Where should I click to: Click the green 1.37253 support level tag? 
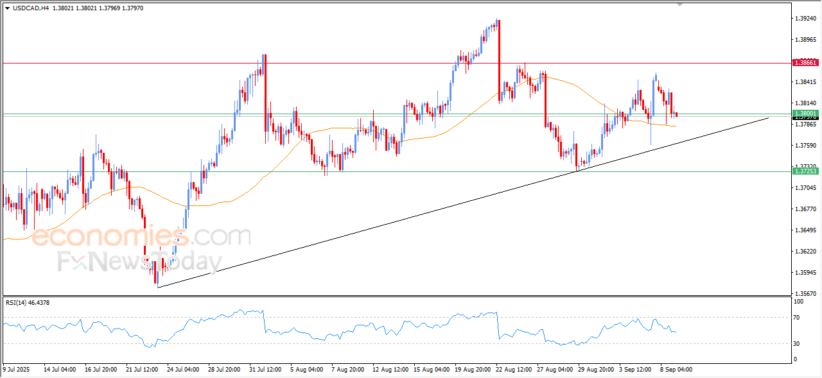(805, 171)
